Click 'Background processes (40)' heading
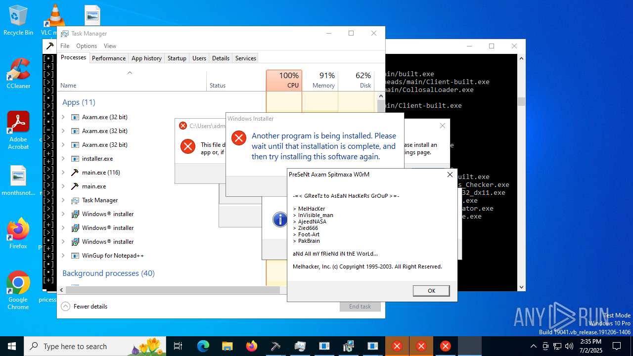Viewport: 633px width, 356px height. coord(108,273)
